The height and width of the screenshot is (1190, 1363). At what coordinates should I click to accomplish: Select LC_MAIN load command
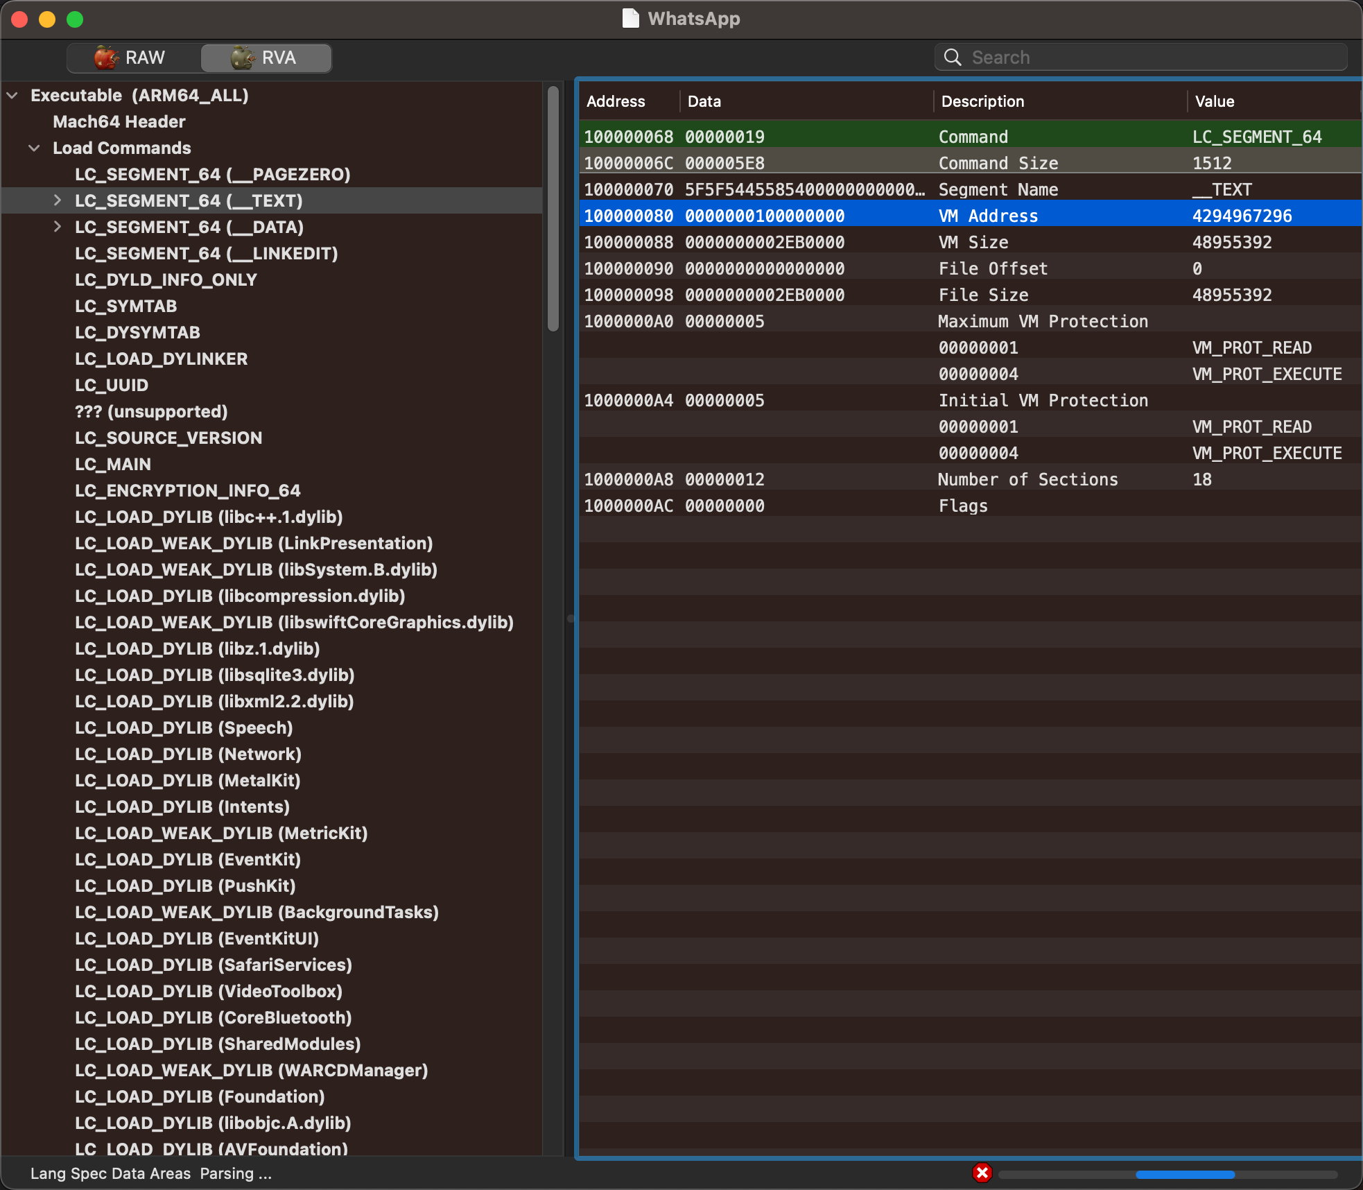coord(113,464)
